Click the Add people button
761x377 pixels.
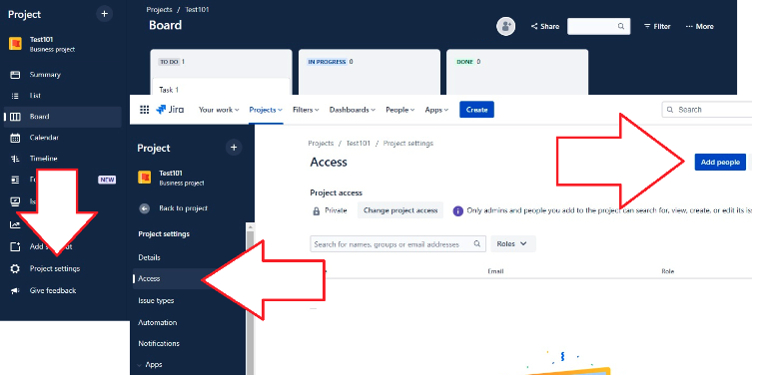coord(720,163)
